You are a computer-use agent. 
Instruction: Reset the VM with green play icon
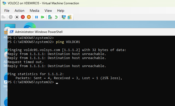click(x=43, y=17)
